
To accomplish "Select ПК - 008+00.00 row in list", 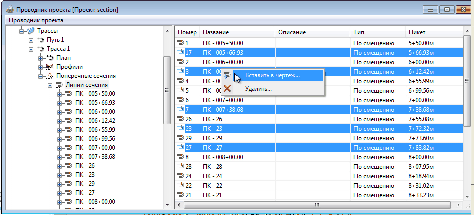I will 223,156.
